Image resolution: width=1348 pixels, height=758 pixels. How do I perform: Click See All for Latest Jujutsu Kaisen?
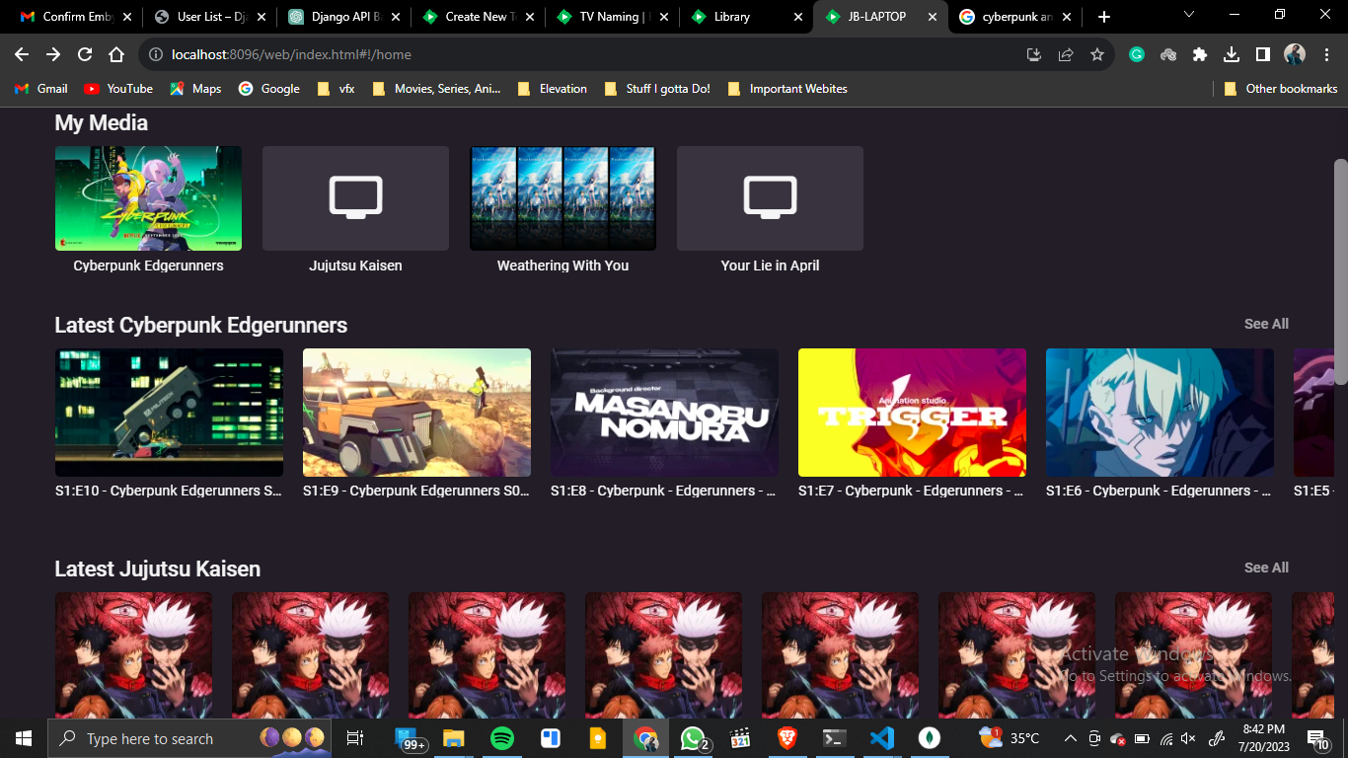(x=1266, y=568)
